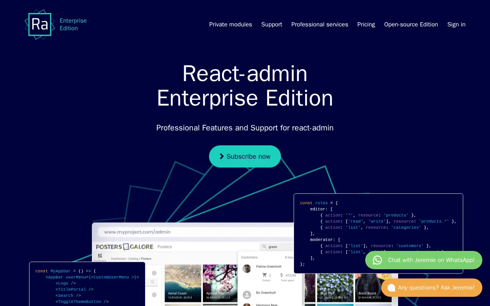Click the "Bo Greenholt" name text
Screen dimensions: 490x306
[266, 293]
